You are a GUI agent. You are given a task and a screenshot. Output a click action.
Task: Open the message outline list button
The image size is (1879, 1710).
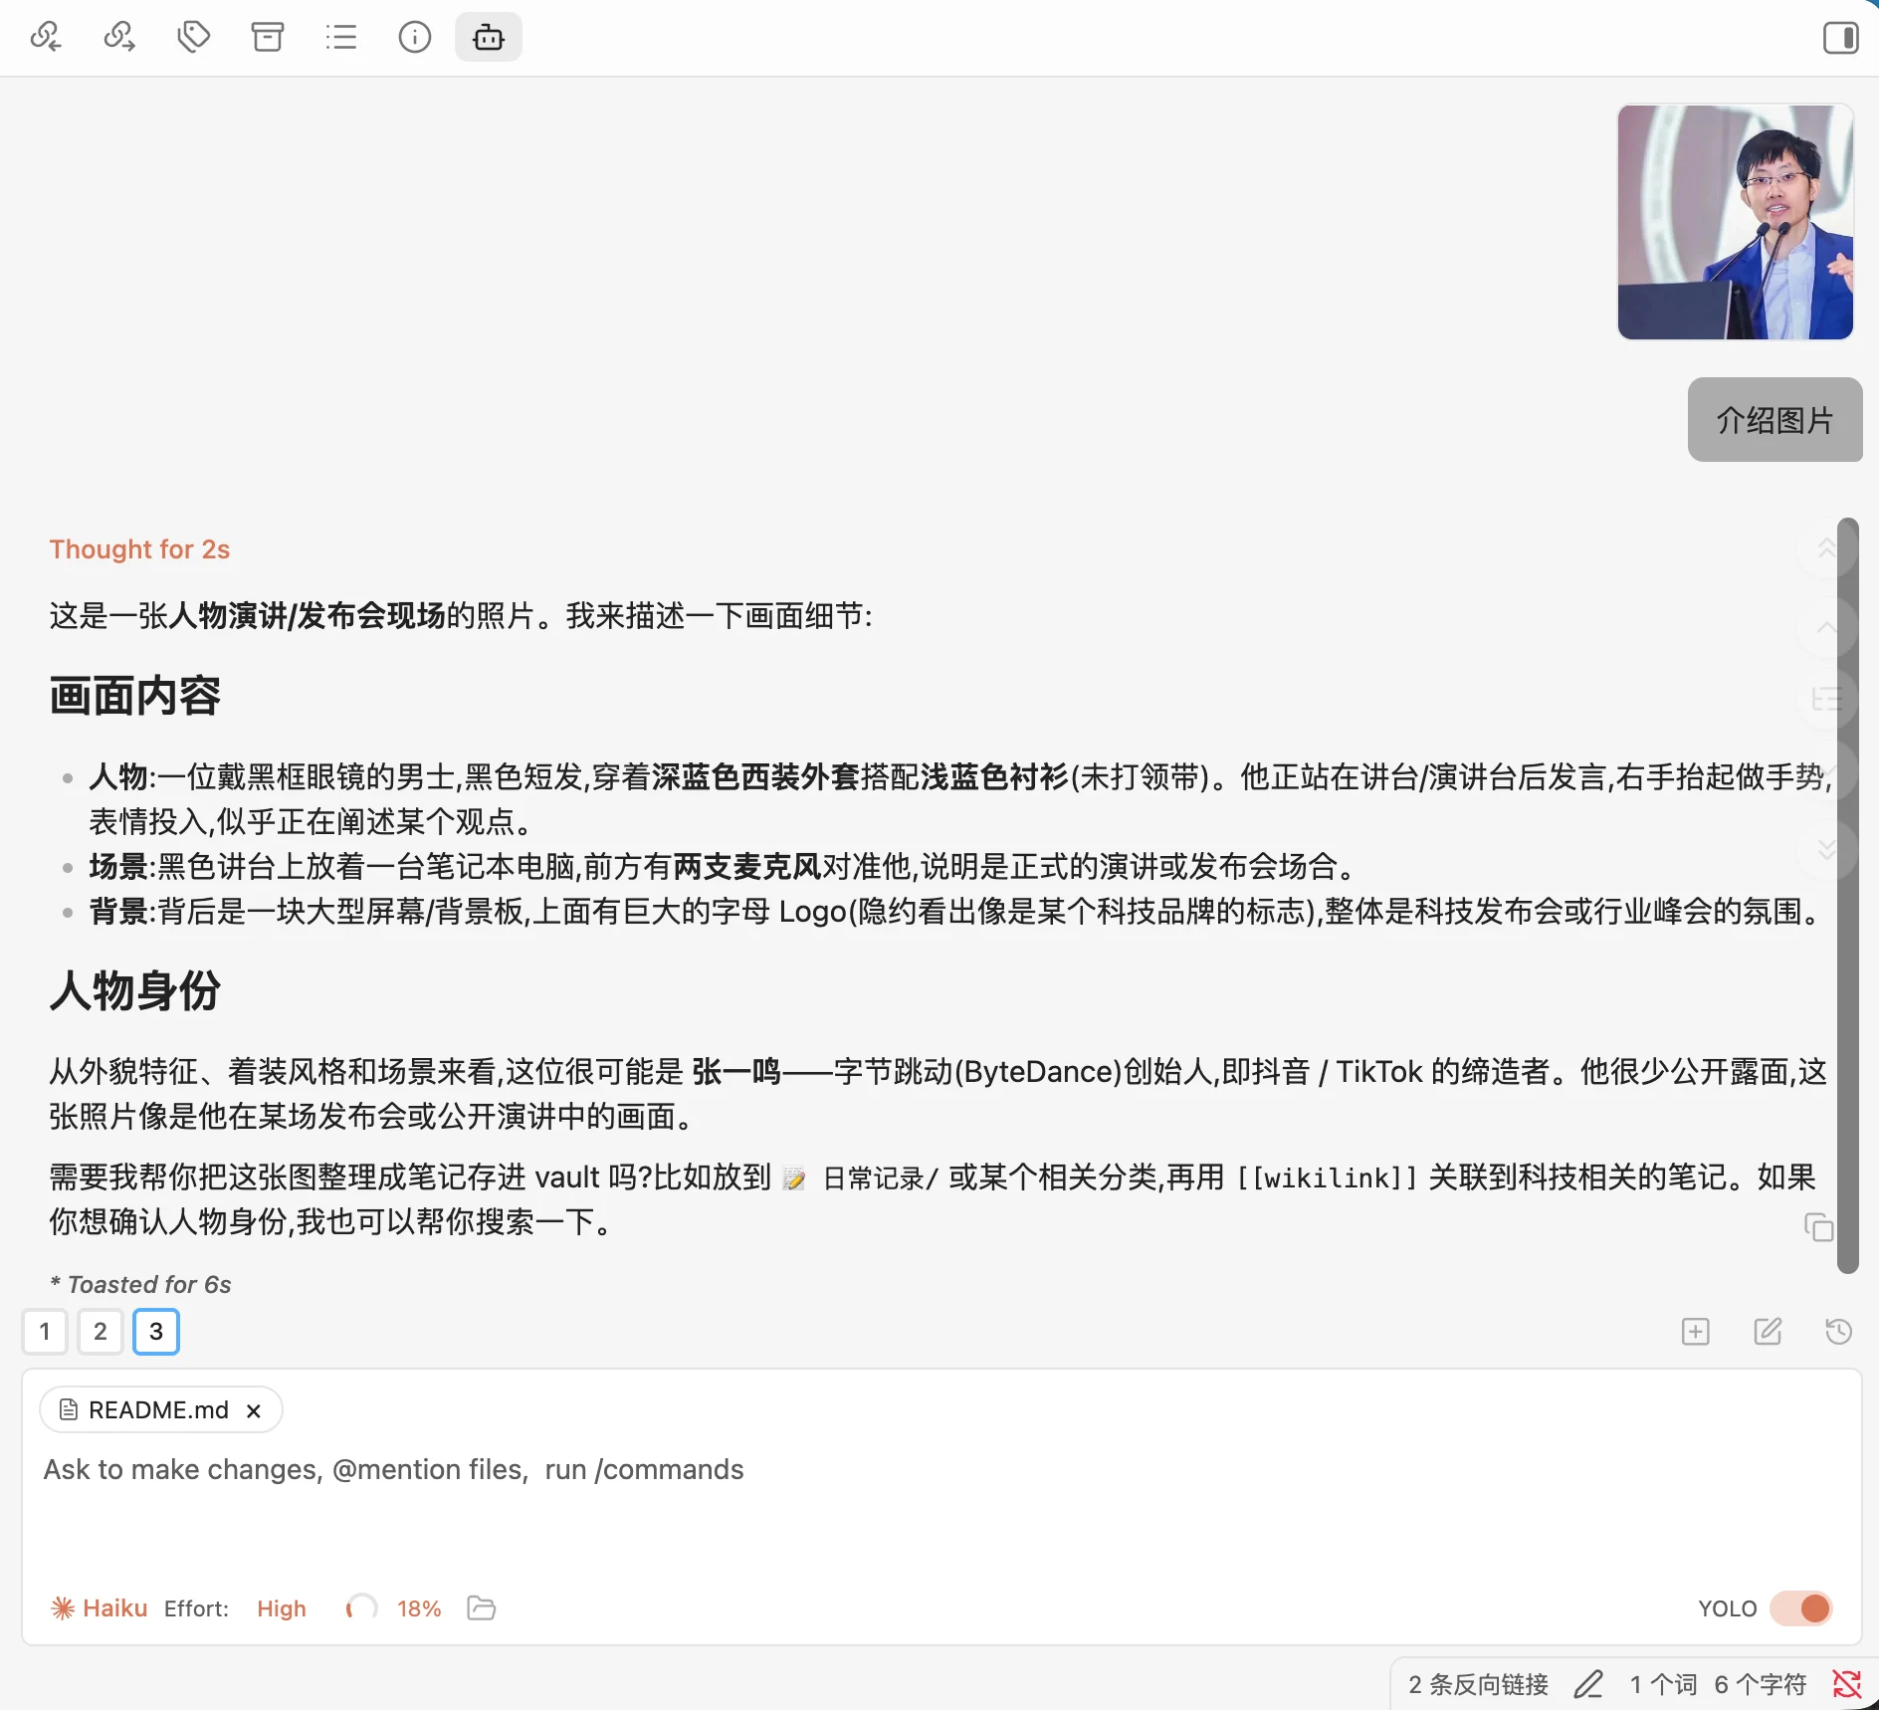(x=1826, y=701)
